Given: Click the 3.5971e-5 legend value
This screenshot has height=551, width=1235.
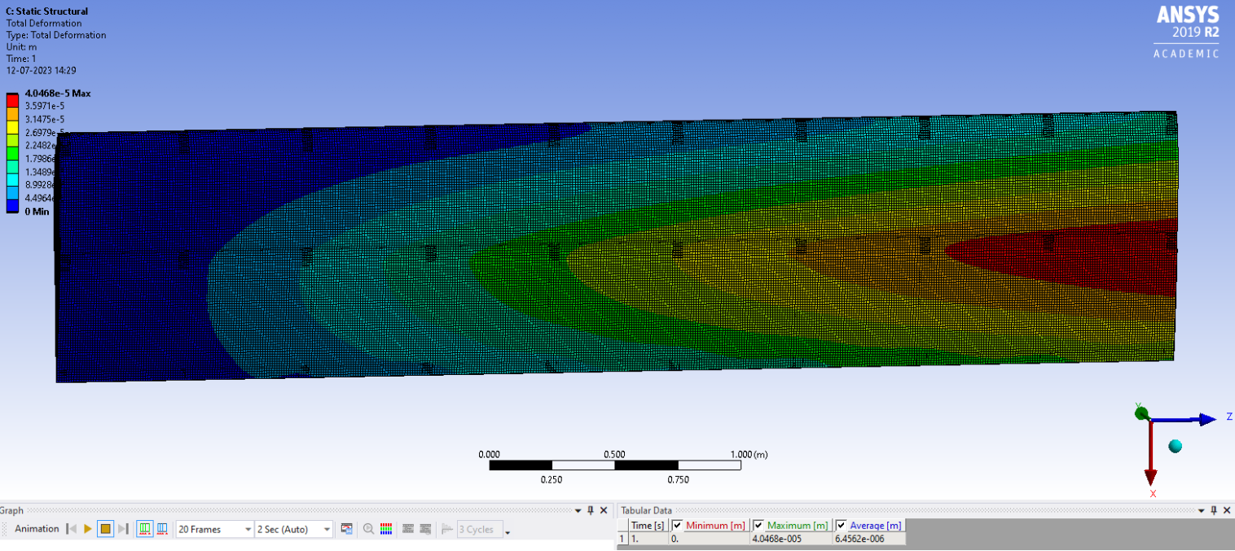Looking at the screenshot, I should (x=45, y=106).
